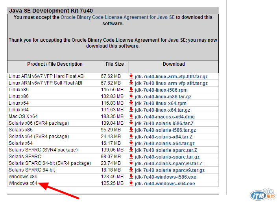Click download arrow icon beside jdk-7u40-solaris-x64.tar.Z
The width and height of the screenshot is (277, 203).
click(131, 137)
